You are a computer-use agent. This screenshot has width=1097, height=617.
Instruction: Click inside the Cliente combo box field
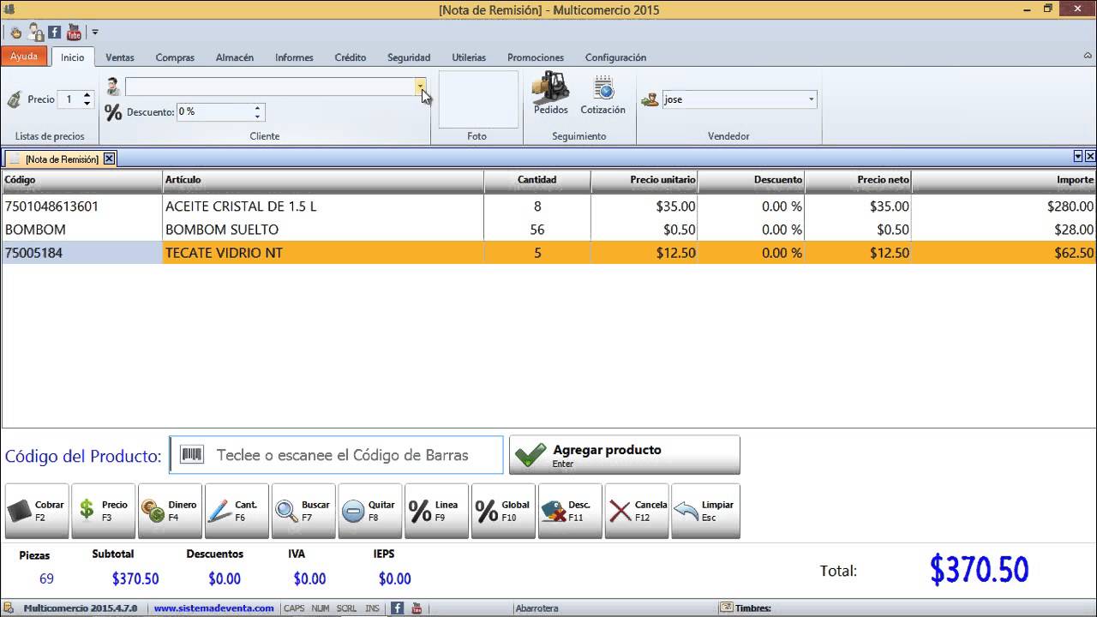pyautogui.click(x=271, y=87)
